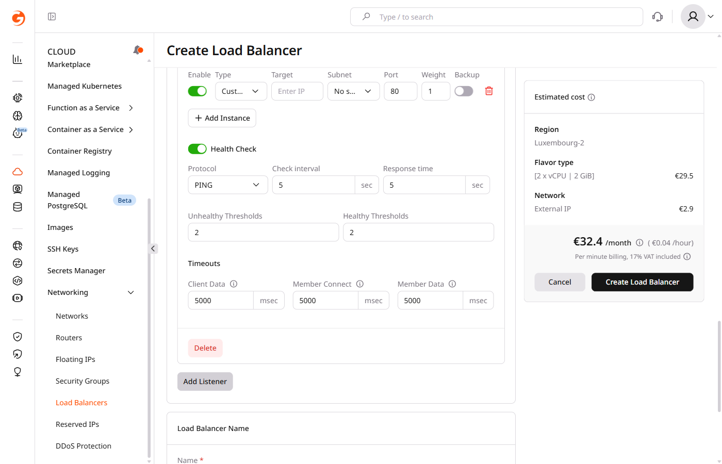The image size is (722, 464).
Task: Click the Client Data info icon
Action: [234, 284]
